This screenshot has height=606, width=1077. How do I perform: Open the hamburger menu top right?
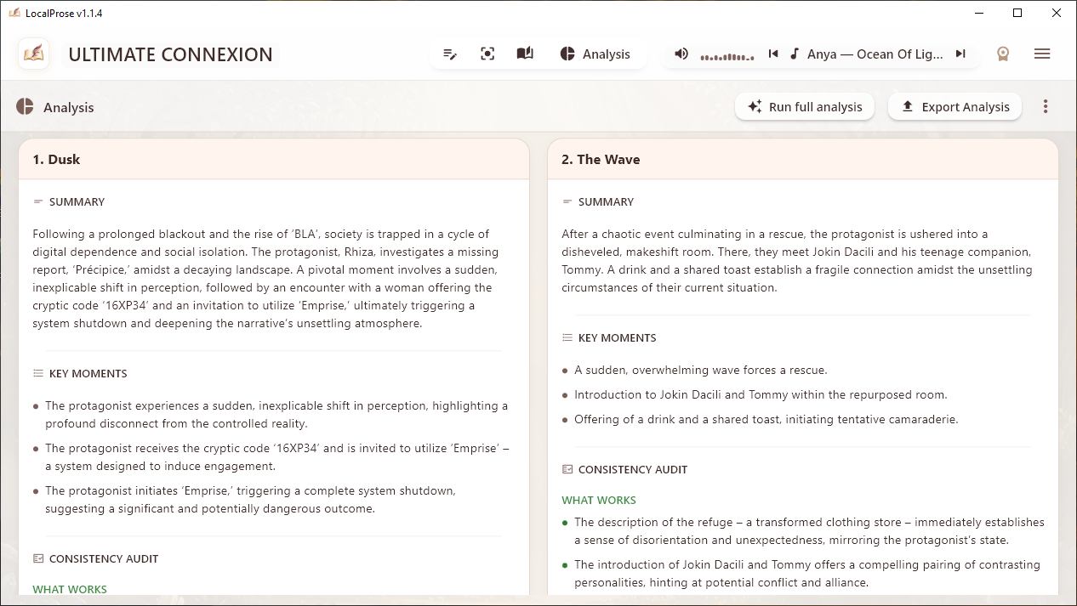click(1042, 53)
